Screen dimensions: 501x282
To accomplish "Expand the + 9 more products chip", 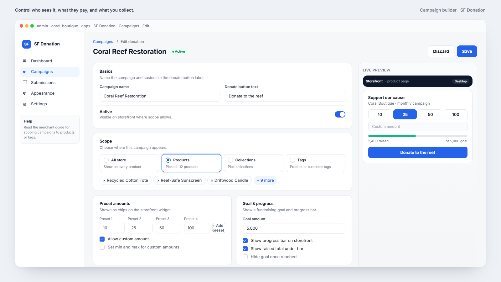I will [x=265, y=180].
